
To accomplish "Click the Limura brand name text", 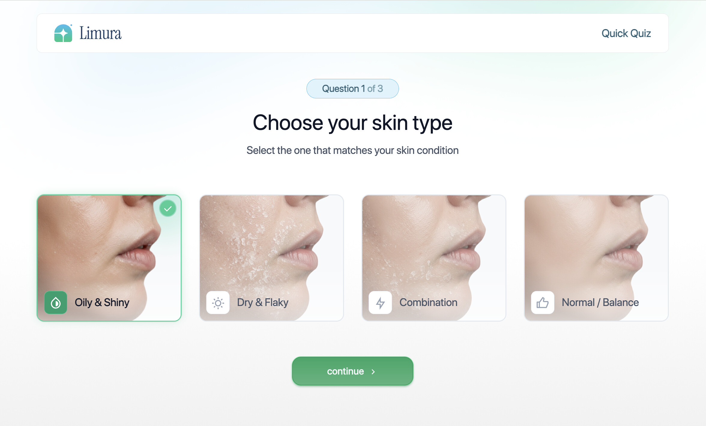I will [100, 33].
